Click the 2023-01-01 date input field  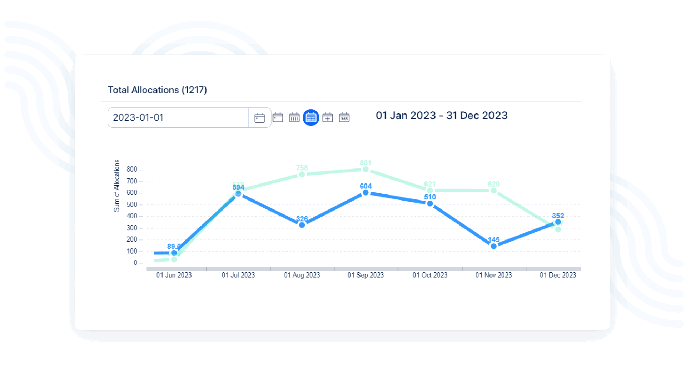pos(178,117)
